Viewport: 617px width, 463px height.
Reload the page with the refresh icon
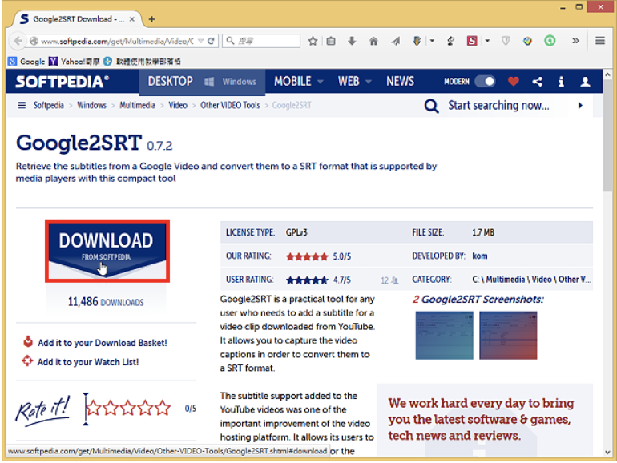[x=211, y=41]
